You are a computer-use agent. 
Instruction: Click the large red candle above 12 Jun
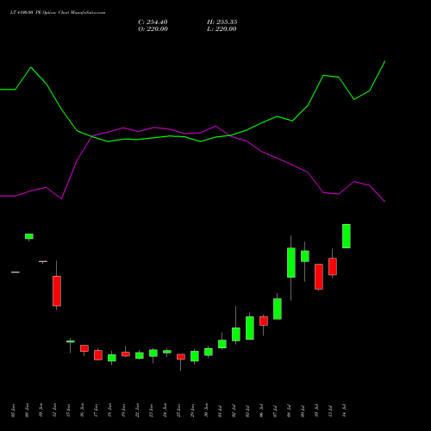57,290
